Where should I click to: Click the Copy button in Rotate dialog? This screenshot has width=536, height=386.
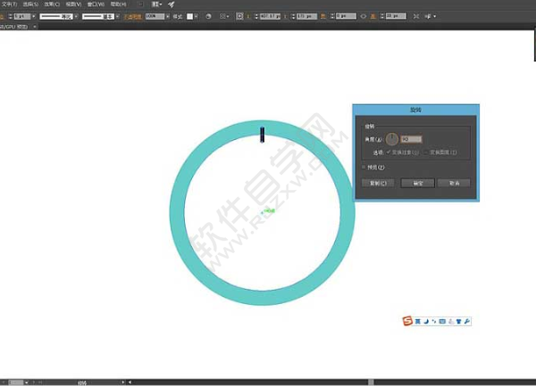378,183
